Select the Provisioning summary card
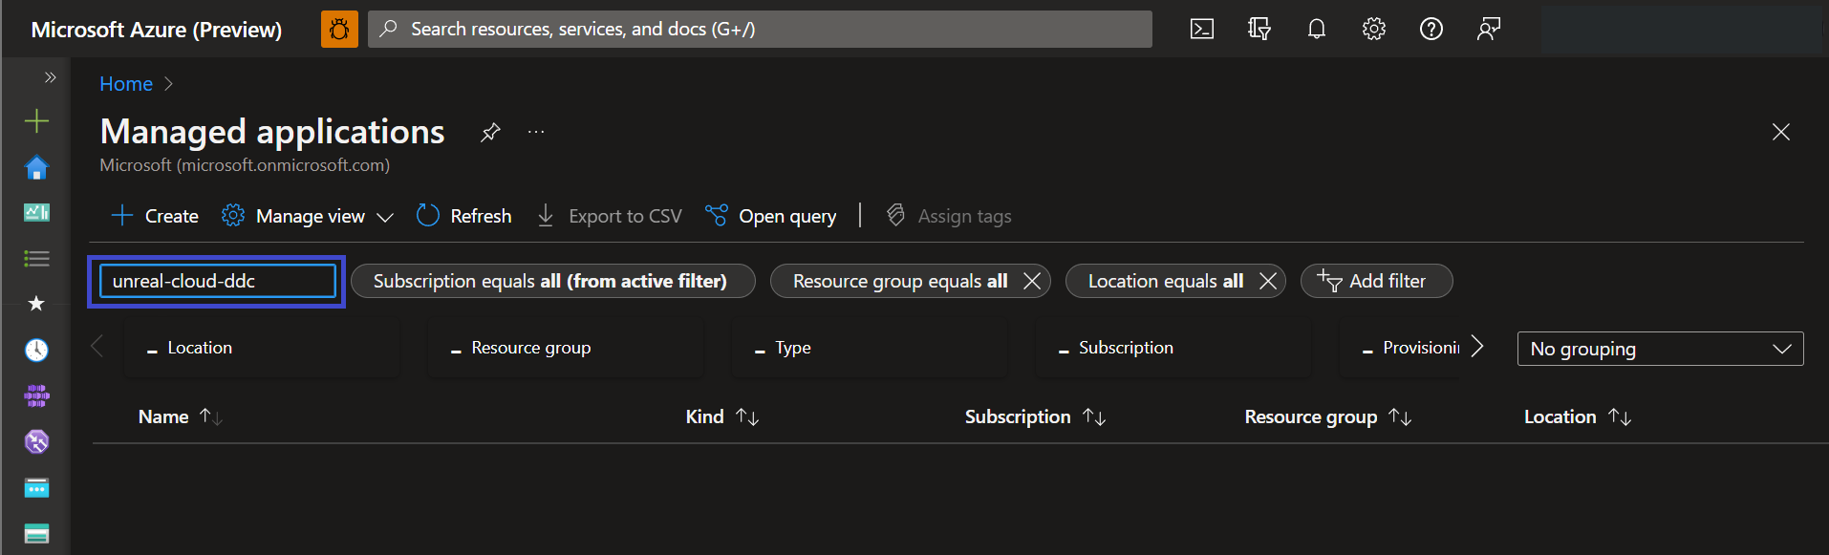 pos(1399,348)
